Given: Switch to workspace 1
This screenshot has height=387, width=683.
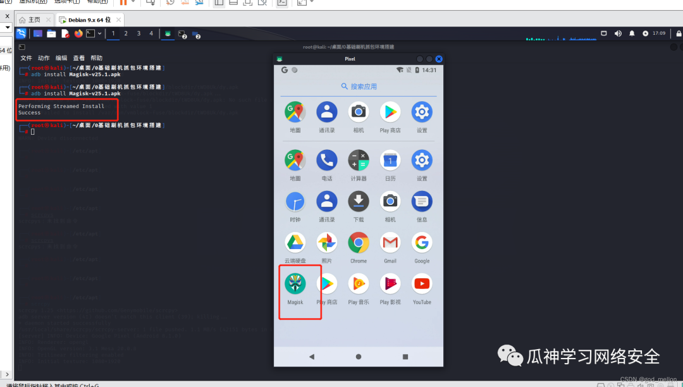Looking at the screenshot, I should [x=113, y=34].
